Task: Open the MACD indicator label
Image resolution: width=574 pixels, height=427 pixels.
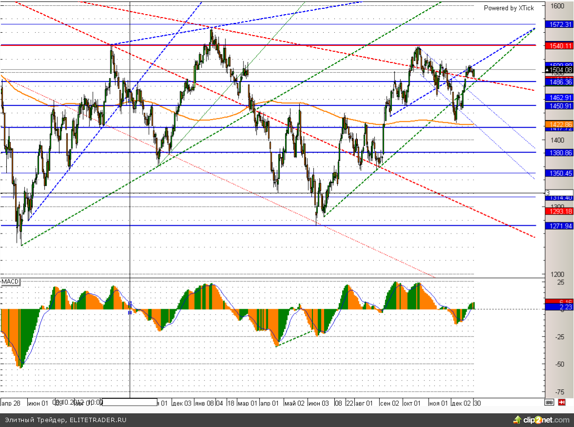Action: (10, 282)
